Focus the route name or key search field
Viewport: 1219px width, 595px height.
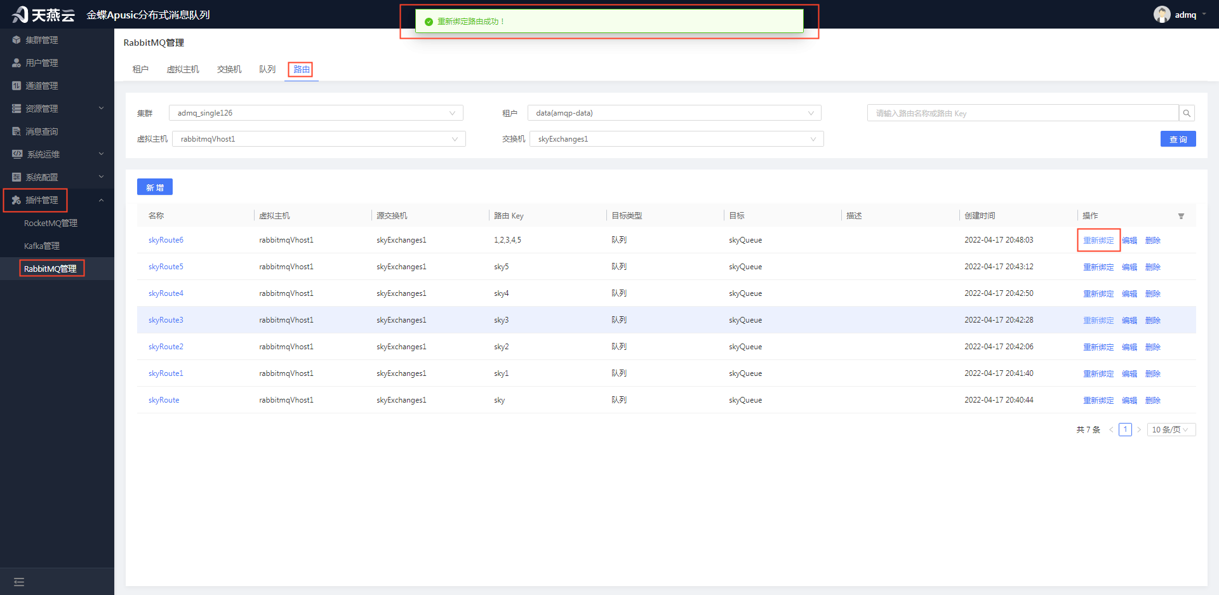(x=1023, y=113)
